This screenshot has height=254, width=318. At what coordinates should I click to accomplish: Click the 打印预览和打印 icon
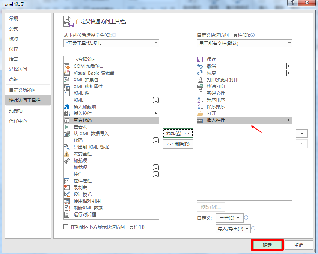(x=200, y=80)
